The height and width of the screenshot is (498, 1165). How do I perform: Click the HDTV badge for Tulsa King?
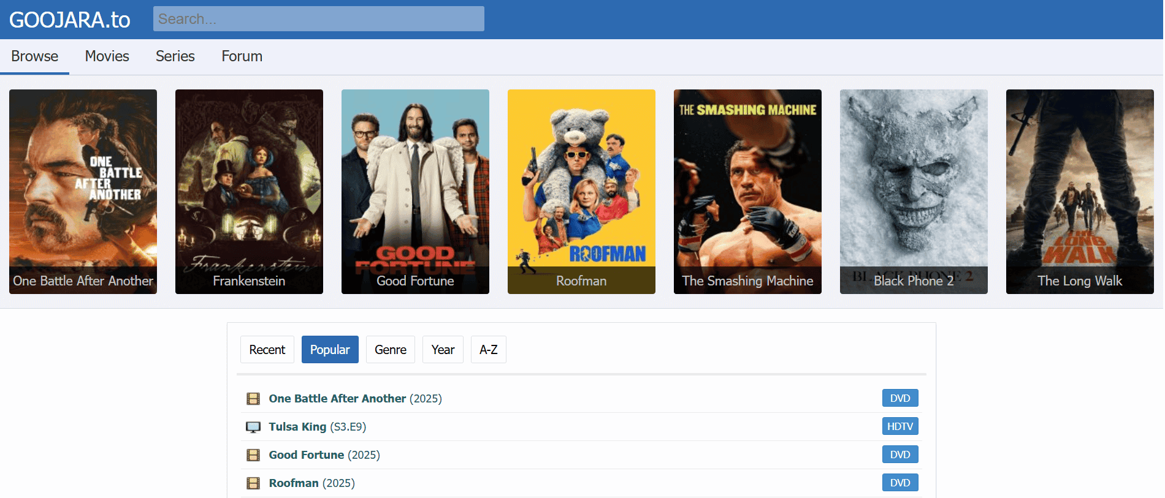(900, 426)
